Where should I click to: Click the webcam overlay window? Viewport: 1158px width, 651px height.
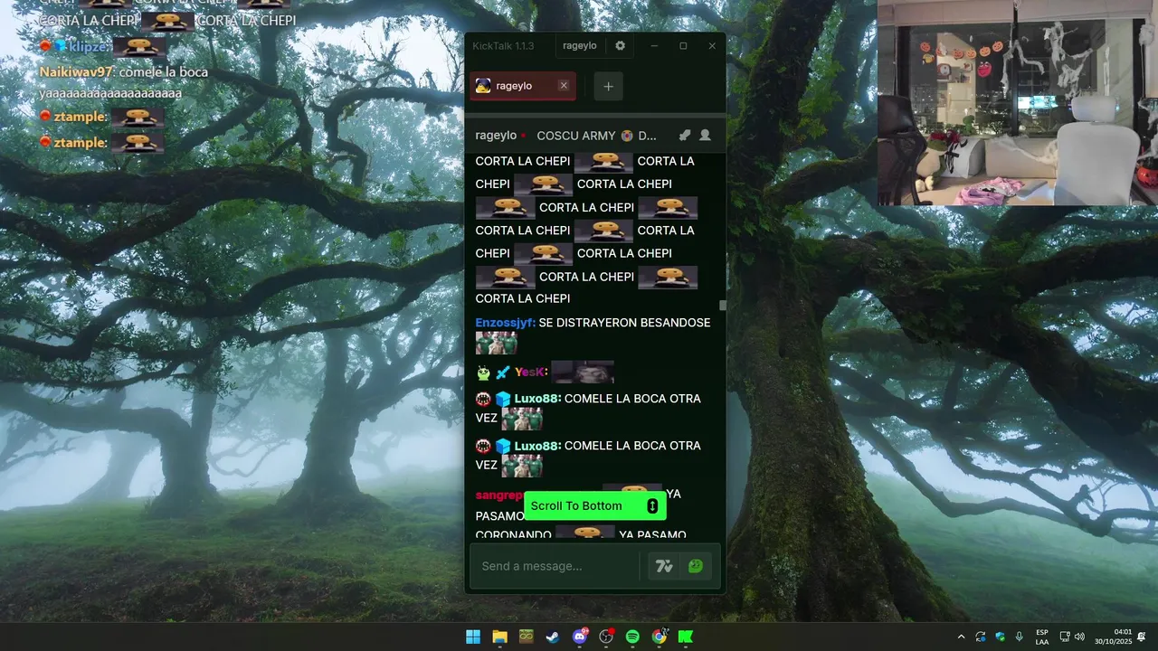click(1018, 103)
